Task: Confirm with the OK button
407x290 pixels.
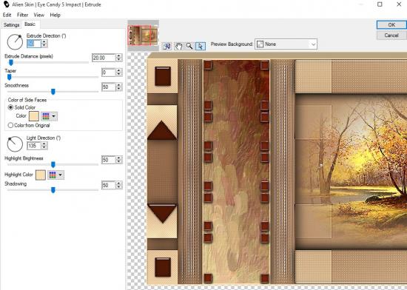Action: [391, 24]
